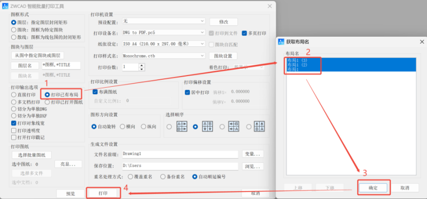Click 图层名 text field

(61, 65)
